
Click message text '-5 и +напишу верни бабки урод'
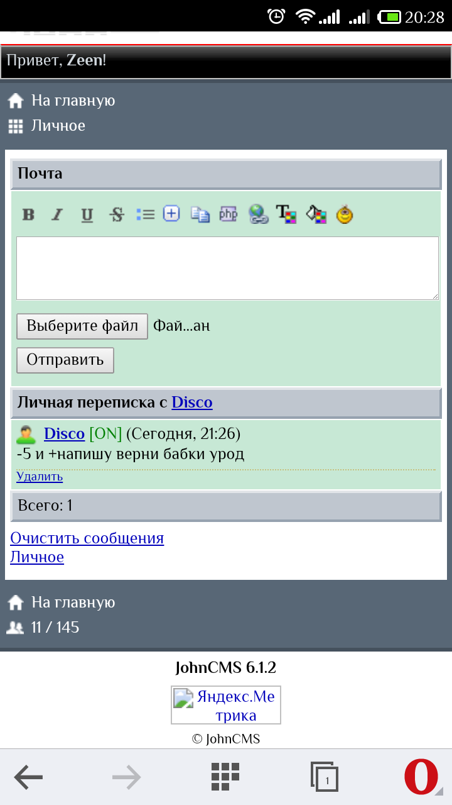click(131, 454)
